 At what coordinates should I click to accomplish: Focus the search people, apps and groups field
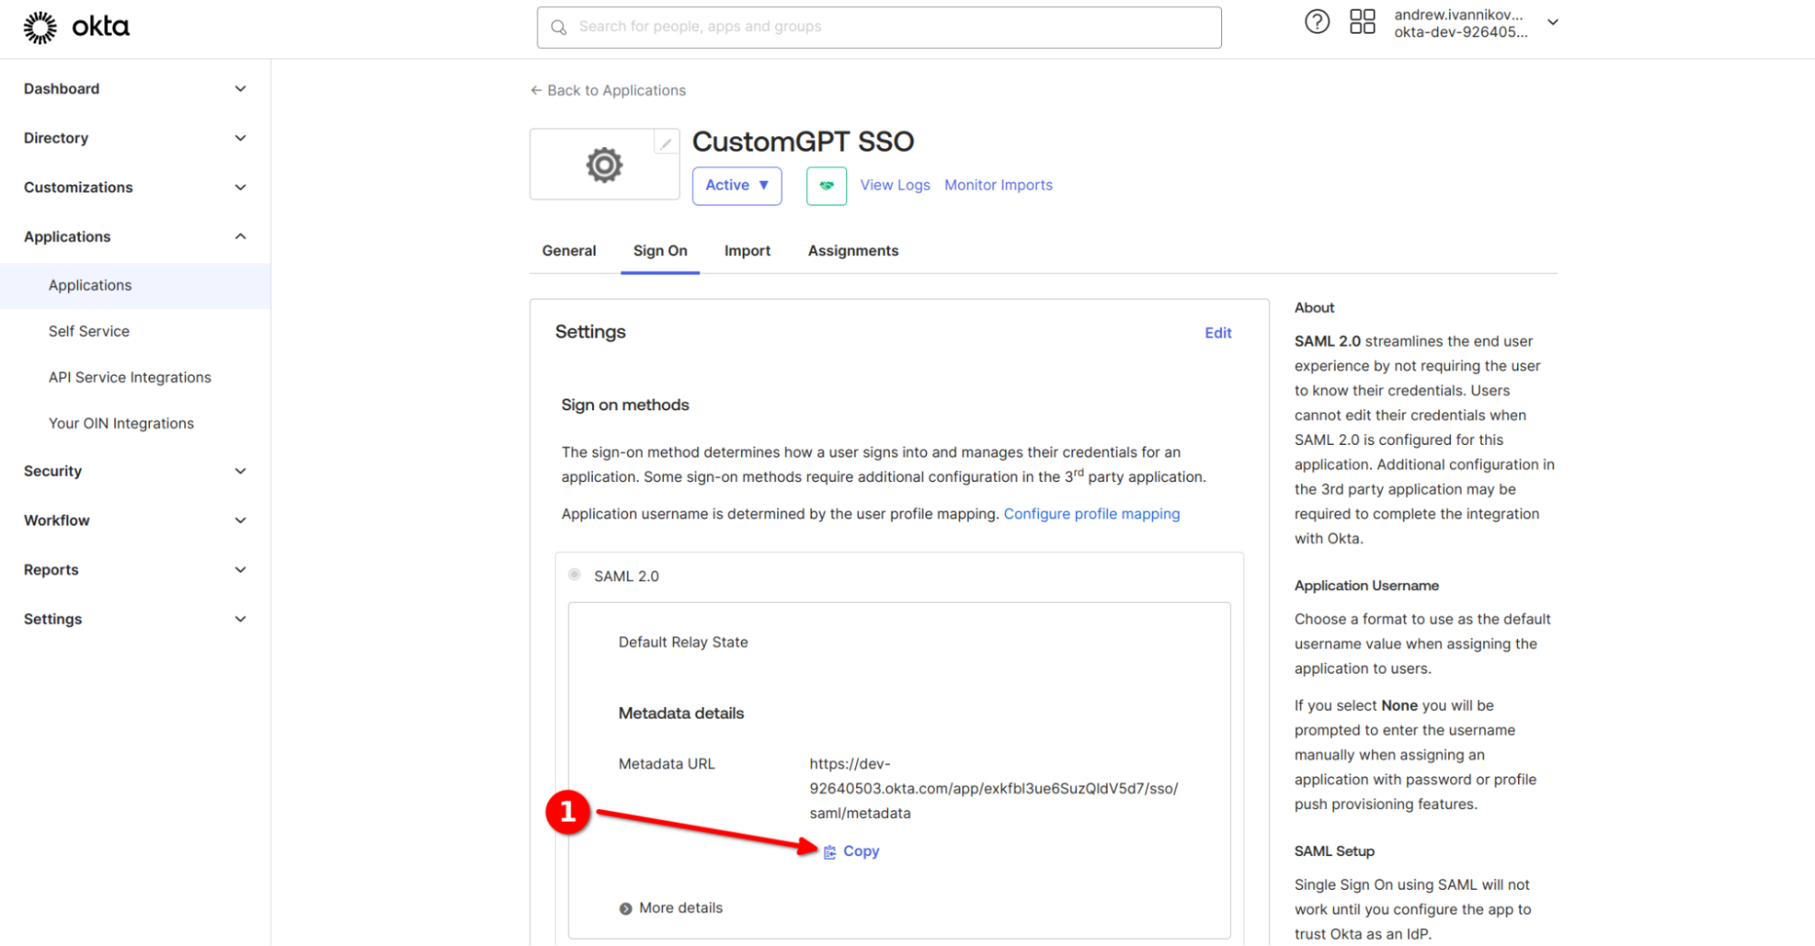coord(879,27)
